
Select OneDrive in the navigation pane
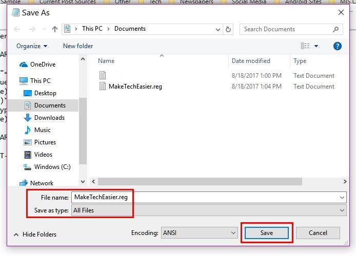click(x=43, y=65)
